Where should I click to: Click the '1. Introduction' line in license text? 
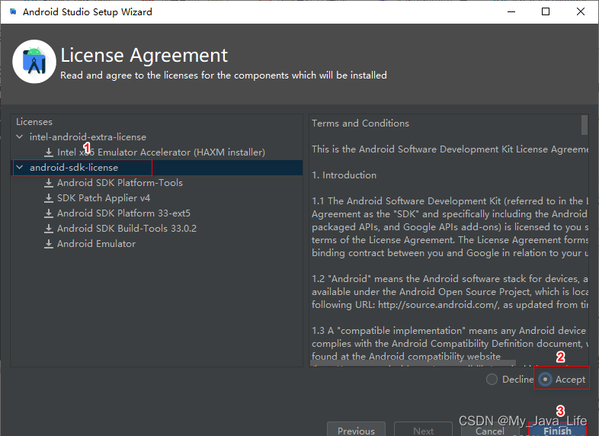(x=344, y=175)
